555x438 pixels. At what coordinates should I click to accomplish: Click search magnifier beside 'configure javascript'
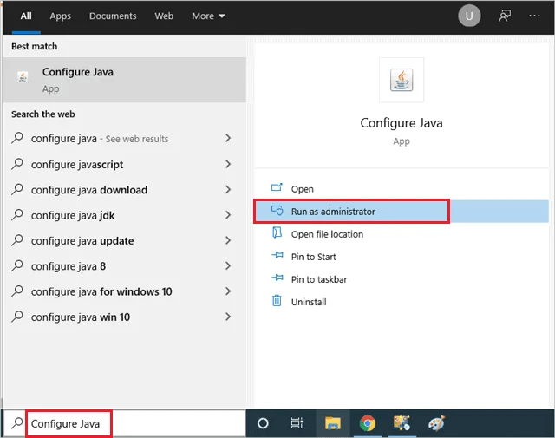17,164
